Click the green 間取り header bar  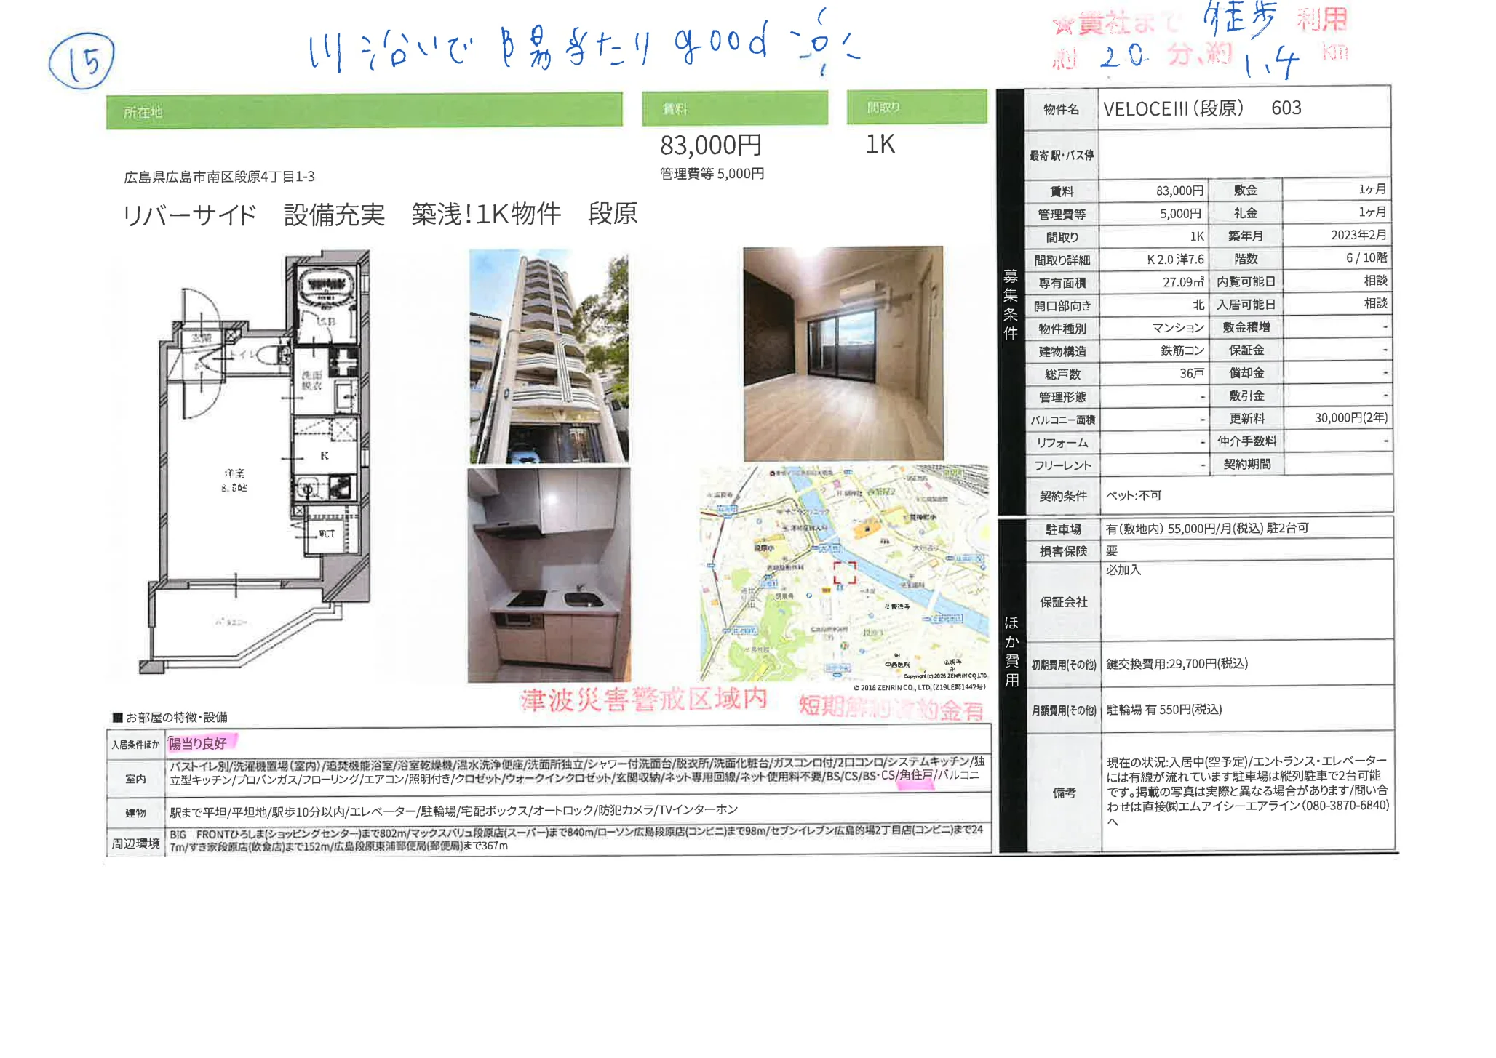pos(916,107)
